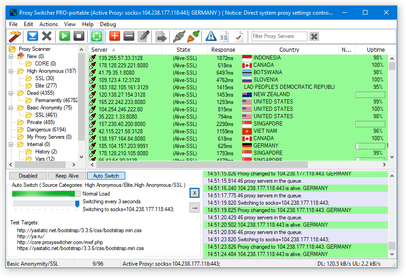Click the gray disconnected plug icon
406x278 pixels.
pos(179,36)
